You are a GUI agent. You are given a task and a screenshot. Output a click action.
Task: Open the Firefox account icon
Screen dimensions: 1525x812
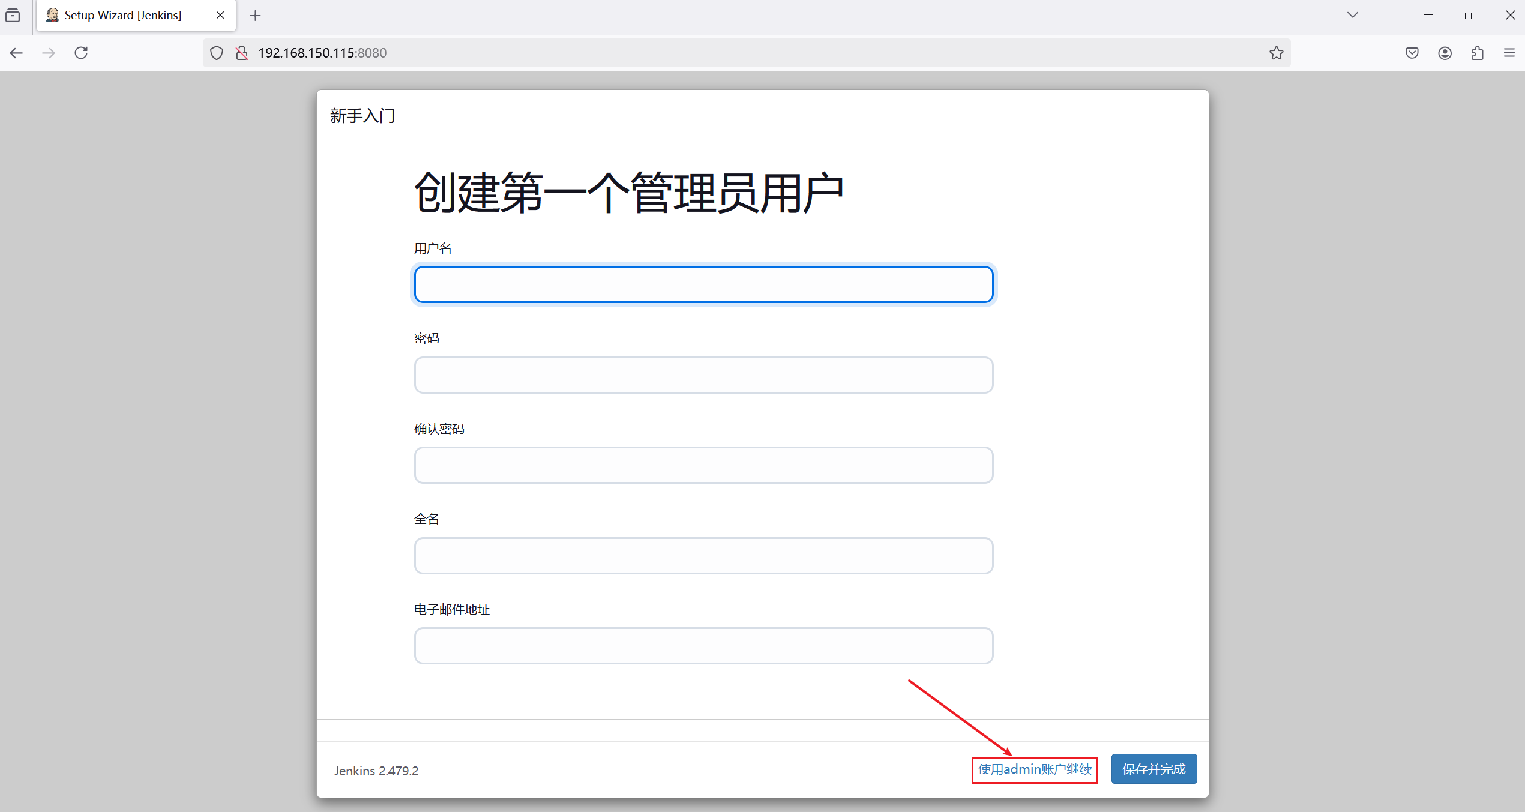tap(1445, 53)
